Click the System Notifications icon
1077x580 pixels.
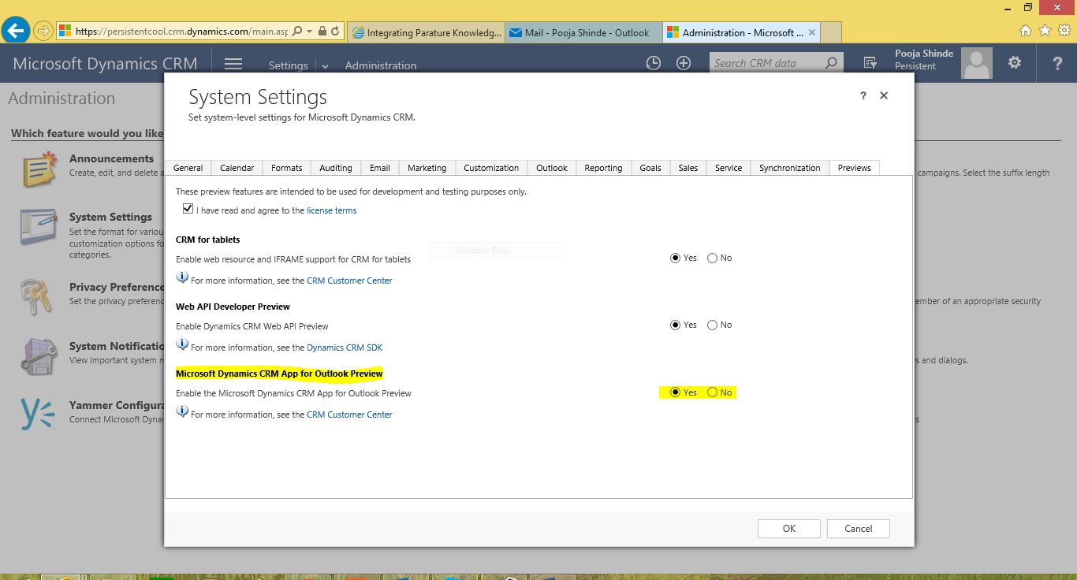pyautogui.click(x=39, y=356)
